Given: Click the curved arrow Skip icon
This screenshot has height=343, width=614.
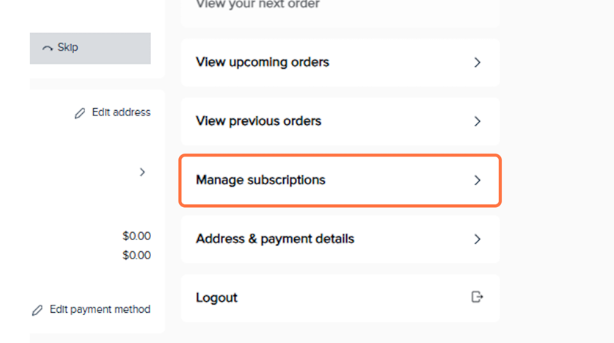Looking at the screenshot, I should pyautogui.click(x=48, y=48).
